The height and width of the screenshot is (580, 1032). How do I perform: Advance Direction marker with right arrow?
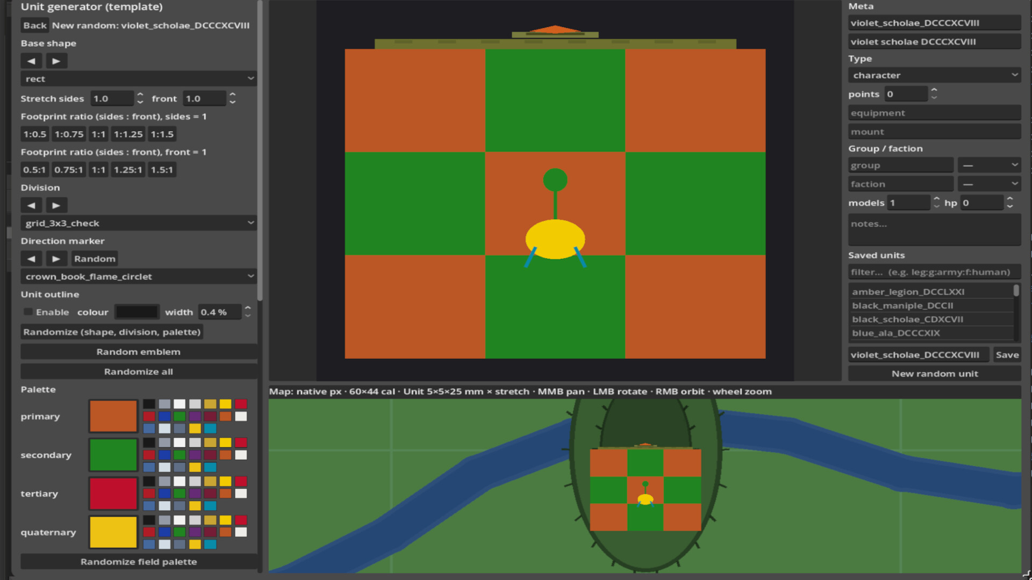(x=56, y=258)
